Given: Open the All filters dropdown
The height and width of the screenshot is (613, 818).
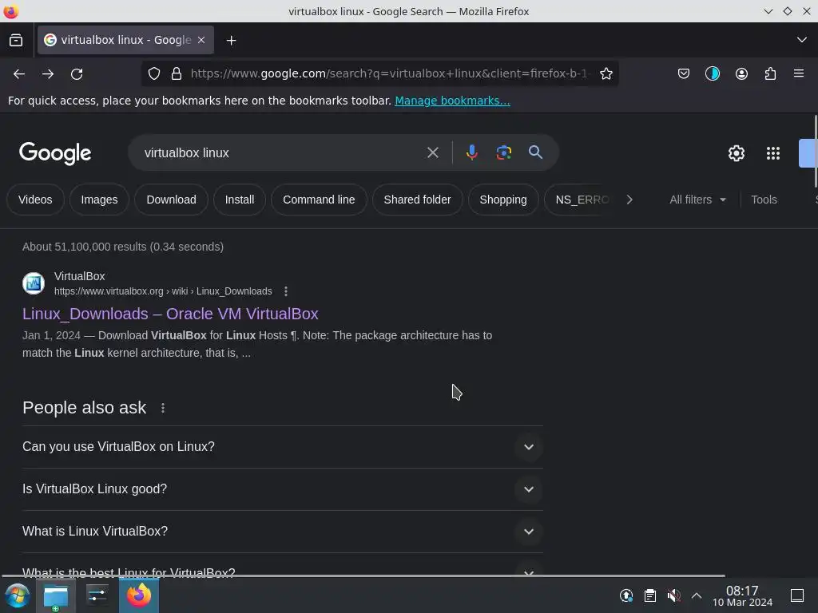Looking at the screenshot, I should point(697,200).
